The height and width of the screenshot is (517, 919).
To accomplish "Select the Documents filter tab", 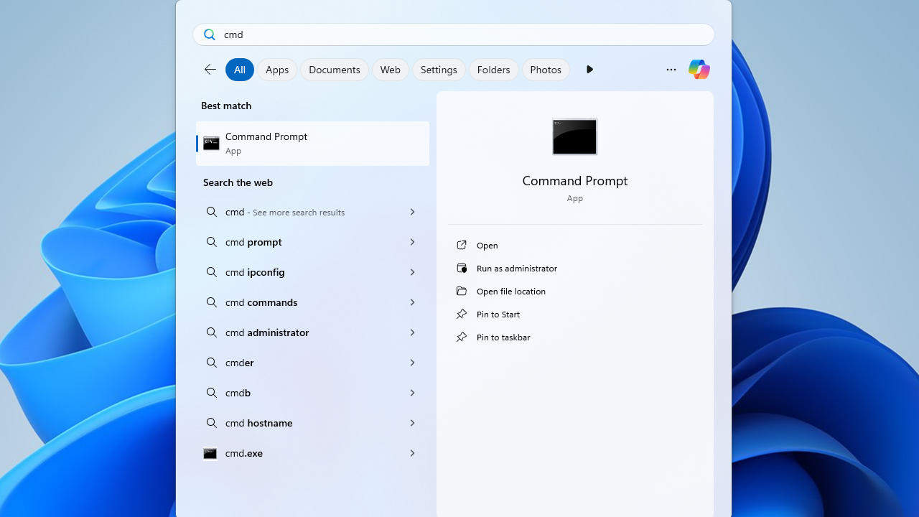I will coord(334,70).
